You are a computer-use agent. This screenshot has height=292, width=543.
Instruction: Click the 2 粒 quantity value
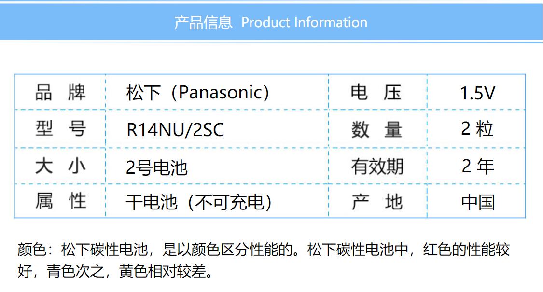477,129
